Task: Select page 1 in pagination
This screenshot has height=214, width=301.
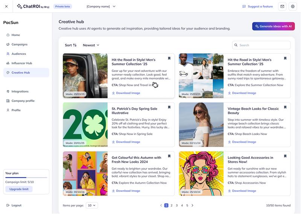Action: click(166, 205)
